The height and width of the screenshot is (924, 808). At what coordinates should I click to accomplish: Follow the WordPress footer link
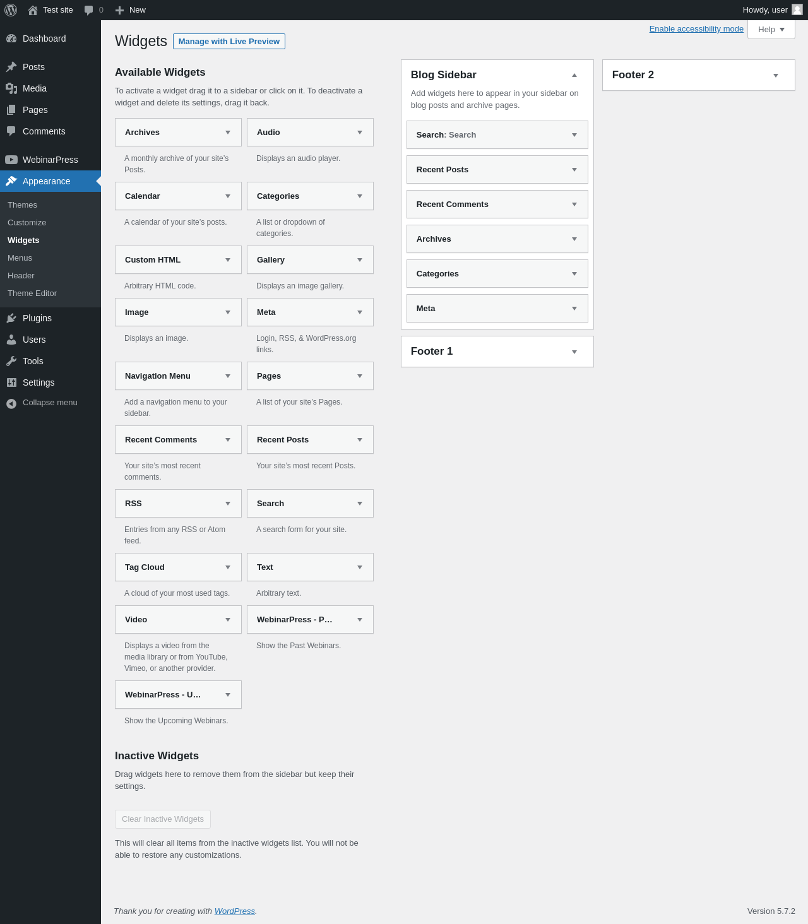pos(235,911)
